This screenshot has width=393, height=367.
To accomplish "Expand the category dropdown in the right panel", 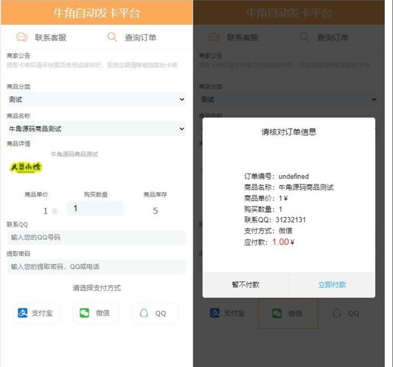I will 290,99.
